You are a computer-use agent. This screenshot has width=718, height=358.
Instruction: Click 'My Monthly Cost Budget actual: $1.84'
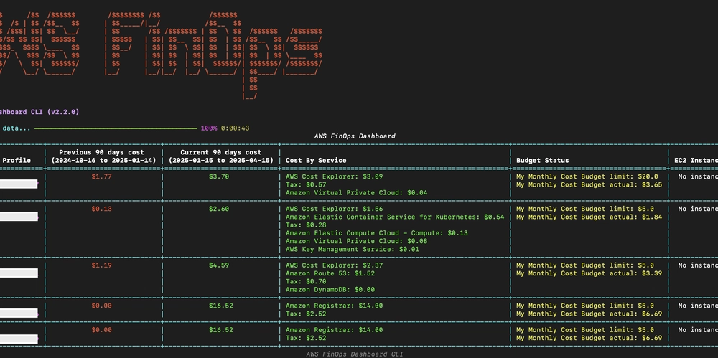[589, 217]
